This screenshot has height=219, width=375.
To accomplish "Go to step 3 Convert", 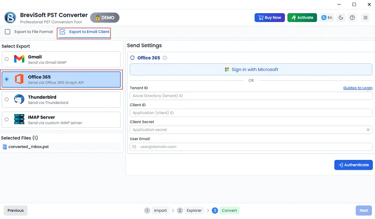I will 225,210.
